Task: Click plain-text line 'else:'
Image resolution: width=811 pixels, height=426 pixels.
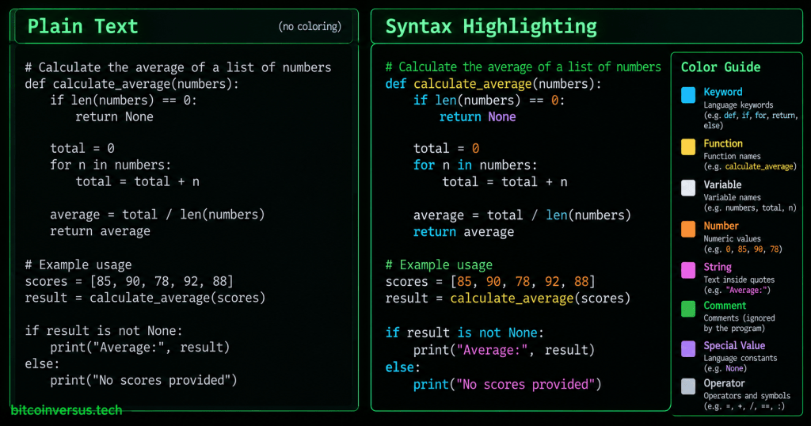Action: pos(42,364)
